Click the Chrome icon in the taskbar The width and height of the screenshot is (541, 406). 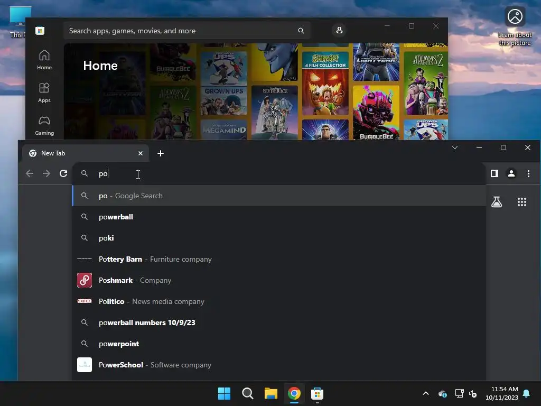pyautogui.click(x=294, y=393)
